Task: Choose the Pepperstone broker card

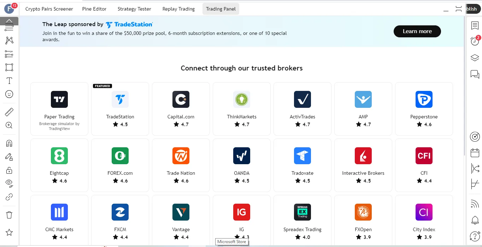Action: 424,109
